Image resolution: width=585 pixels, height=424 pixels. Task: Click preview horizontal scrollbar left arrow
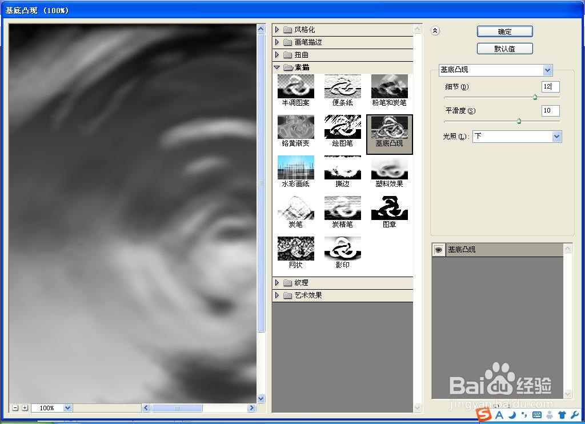click(146, 408)
